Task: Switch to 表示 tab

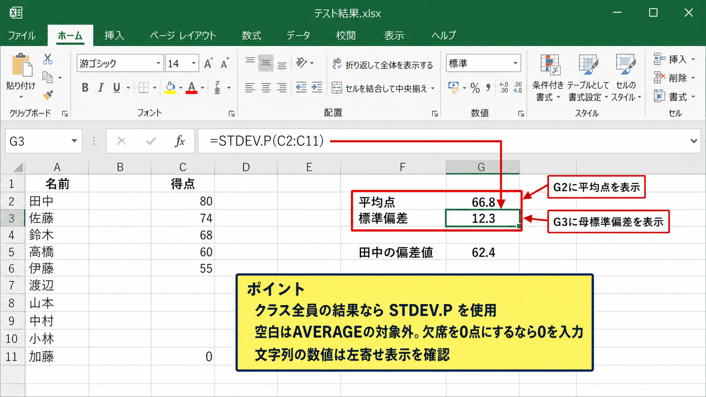Action: (x=394, y=35)
